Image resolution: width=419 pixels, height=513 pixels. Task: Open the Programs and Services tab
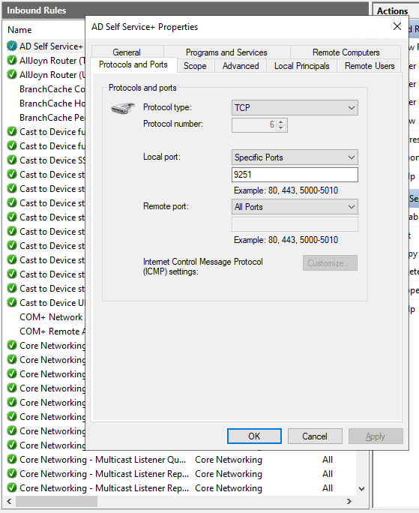(226, 52)
